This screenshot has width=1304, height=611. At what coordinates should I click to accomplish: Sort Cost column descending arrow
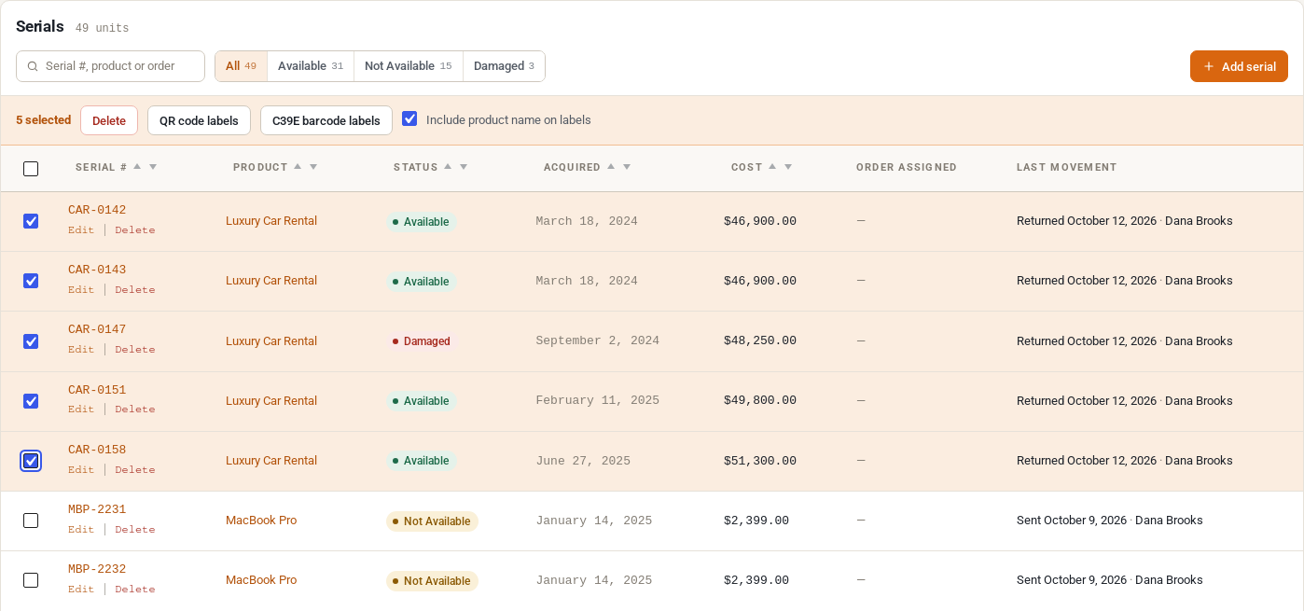pos(788,167)
